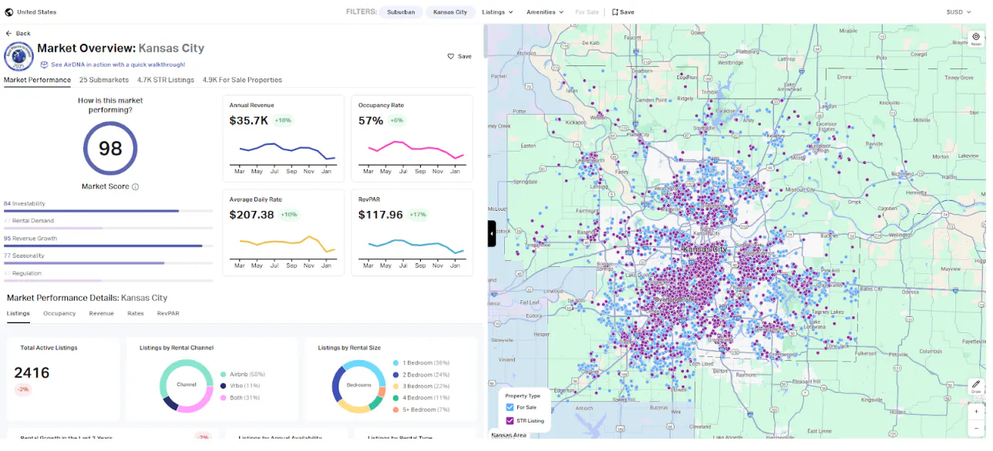
Task: Click the Bedrooms donut chart
Action: 358,385
